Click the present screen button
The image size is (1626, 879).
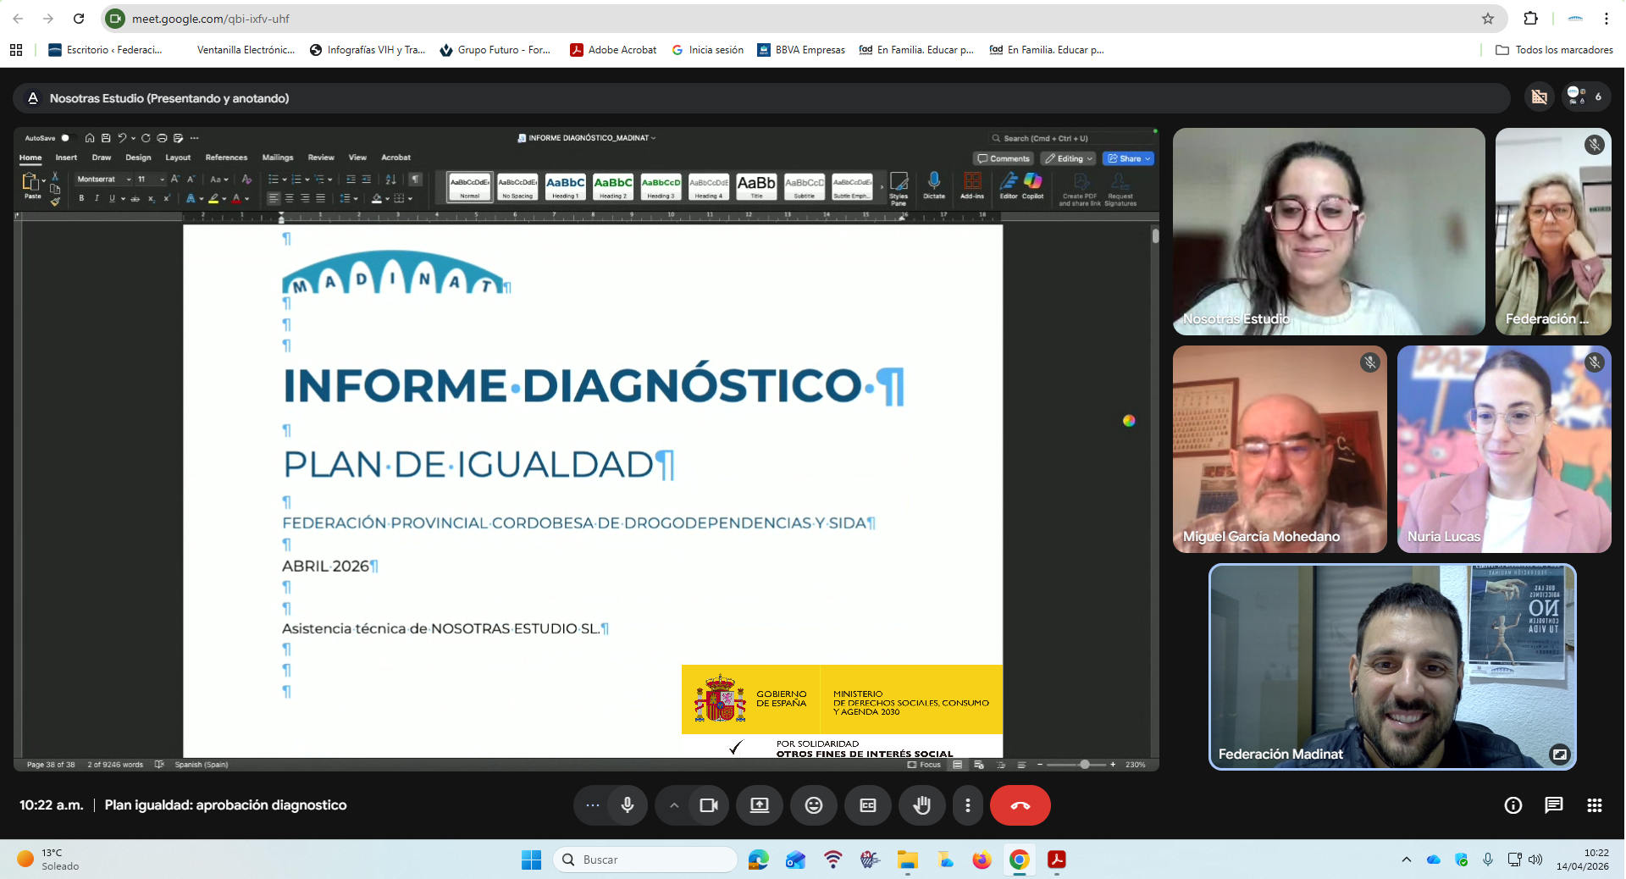(x=760, y=805)
